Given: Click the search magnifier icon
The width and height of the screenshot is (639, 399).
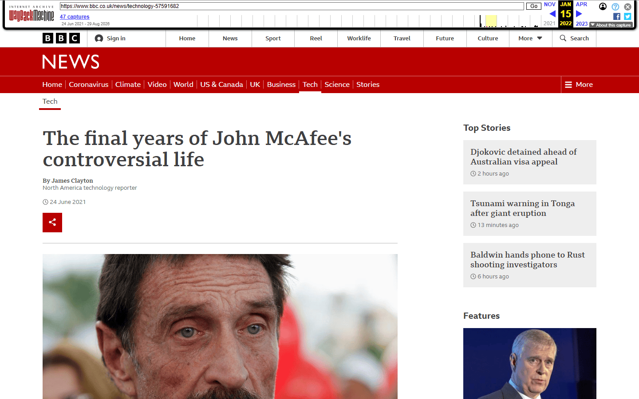Looking at the screenshot, I should coord(563,38).
